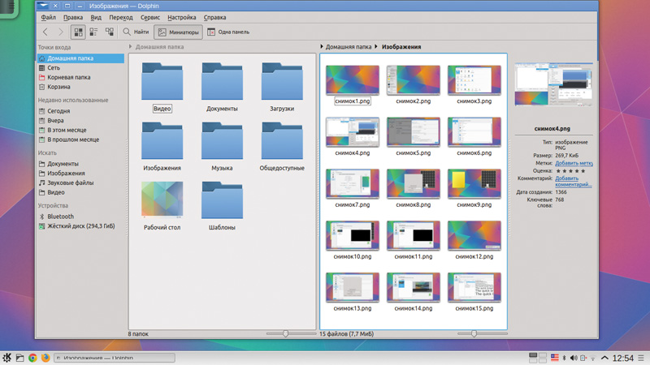Open the Найти search tool
The height and width of the screenshot is (365, 650).
(x=136, y=32)
